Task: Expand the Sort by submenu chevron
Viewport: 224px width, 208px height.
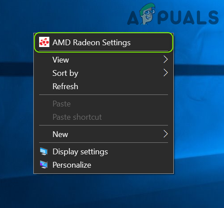Action: tap(165, 73)
